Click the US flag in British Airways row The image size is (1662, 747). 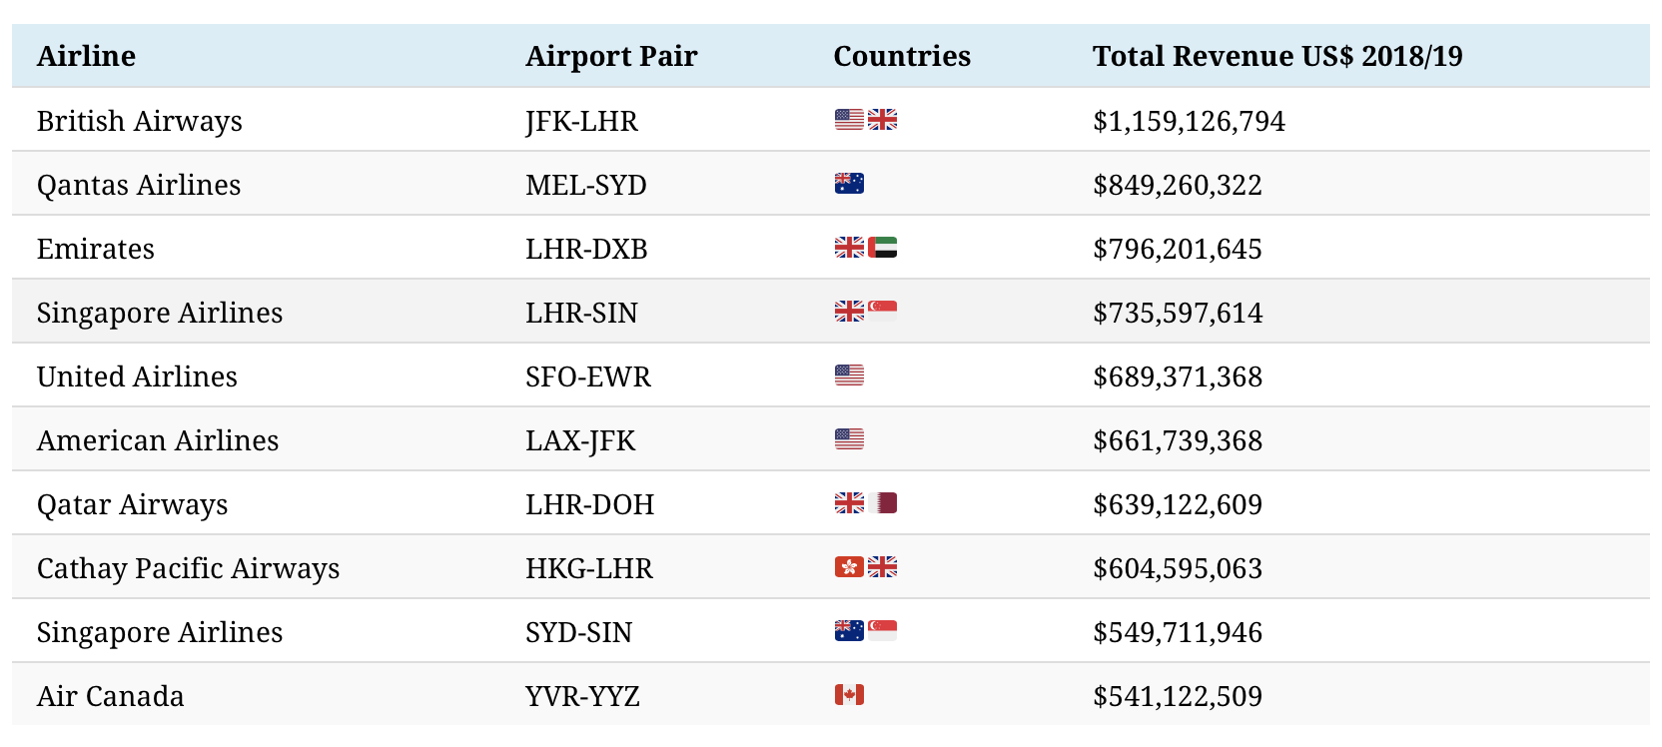click(849, 120)
